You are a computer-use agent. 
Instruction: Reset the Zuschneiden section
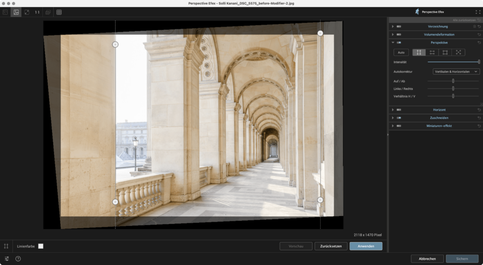tap(479, 117)
